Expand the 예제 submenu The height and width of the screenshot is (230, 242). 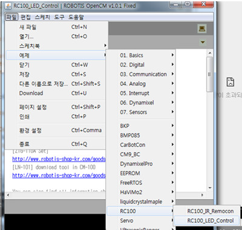point(56,55)
